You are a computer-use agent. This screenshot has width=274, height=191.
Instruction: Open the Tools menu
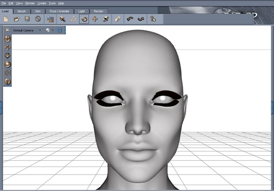(52, 3)
